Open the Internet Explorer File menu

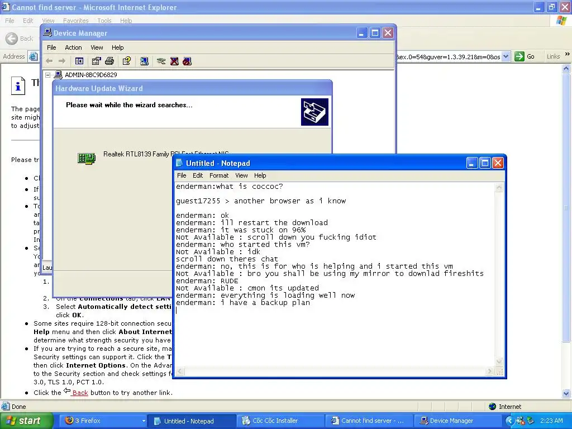(x=10, y=21)
